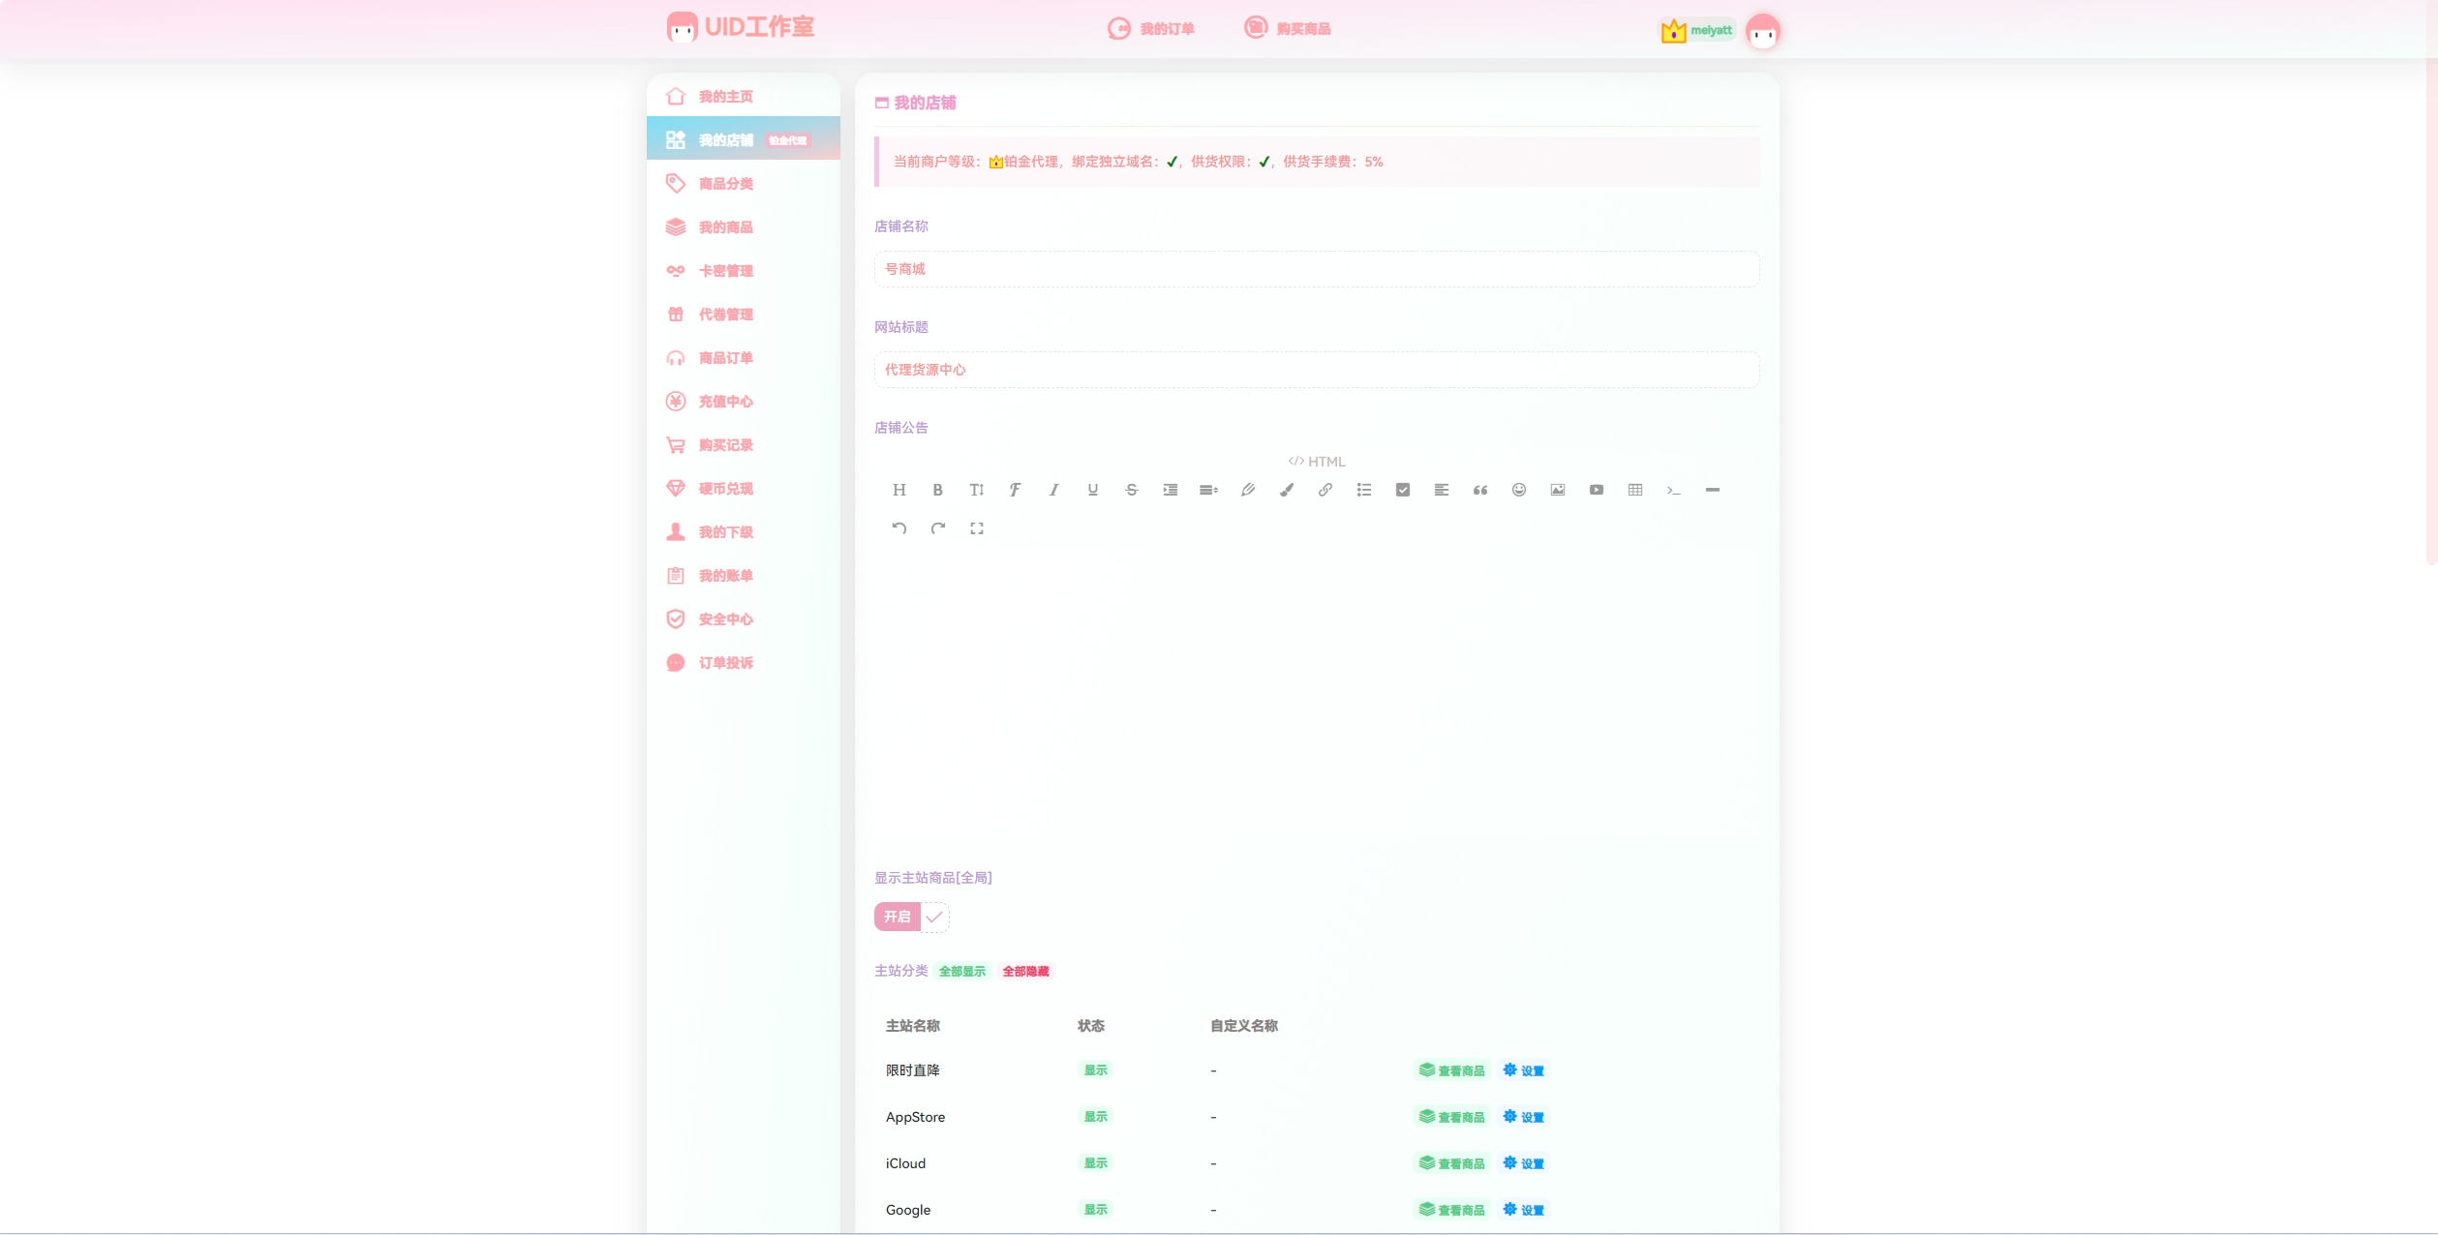
Task: Click the 店铺名称 input field
Action: click(1316, 269)
